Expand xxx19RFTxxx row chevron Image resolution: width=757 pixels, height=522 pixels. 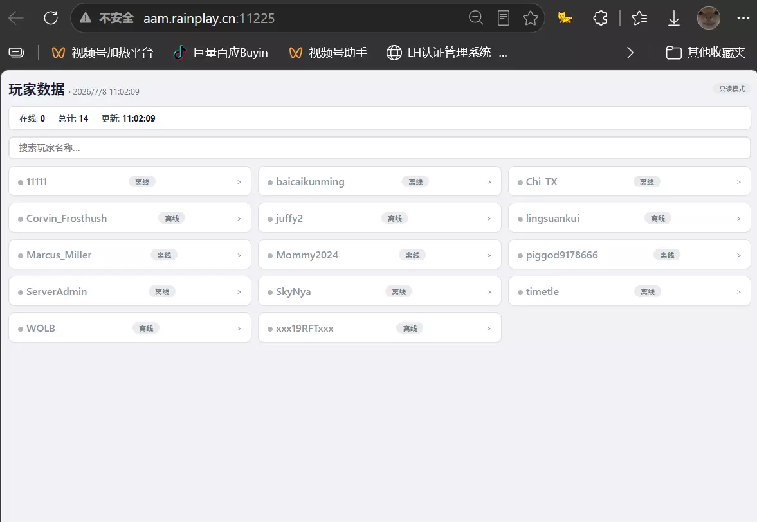(x=489, y=328)
